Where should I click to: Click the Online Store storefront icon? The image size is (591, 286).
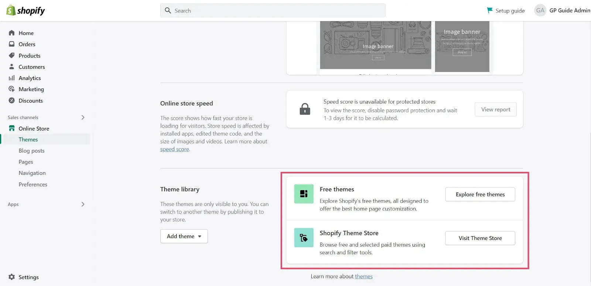(12, 128)
